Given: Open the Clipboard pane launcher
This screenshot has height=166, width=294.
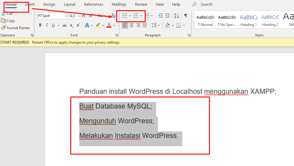Looking at the screenshot, I should 32,35.
